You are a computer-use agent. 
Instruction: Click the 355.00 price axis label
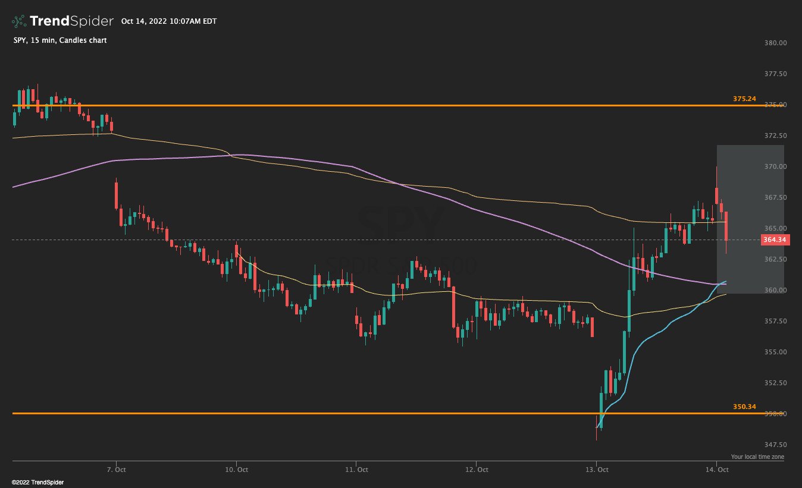click(775, 352)
